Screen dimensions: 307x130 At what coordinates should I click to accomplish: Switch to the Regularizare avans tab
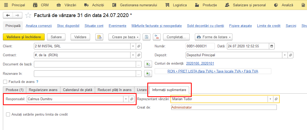pos(43,90)
